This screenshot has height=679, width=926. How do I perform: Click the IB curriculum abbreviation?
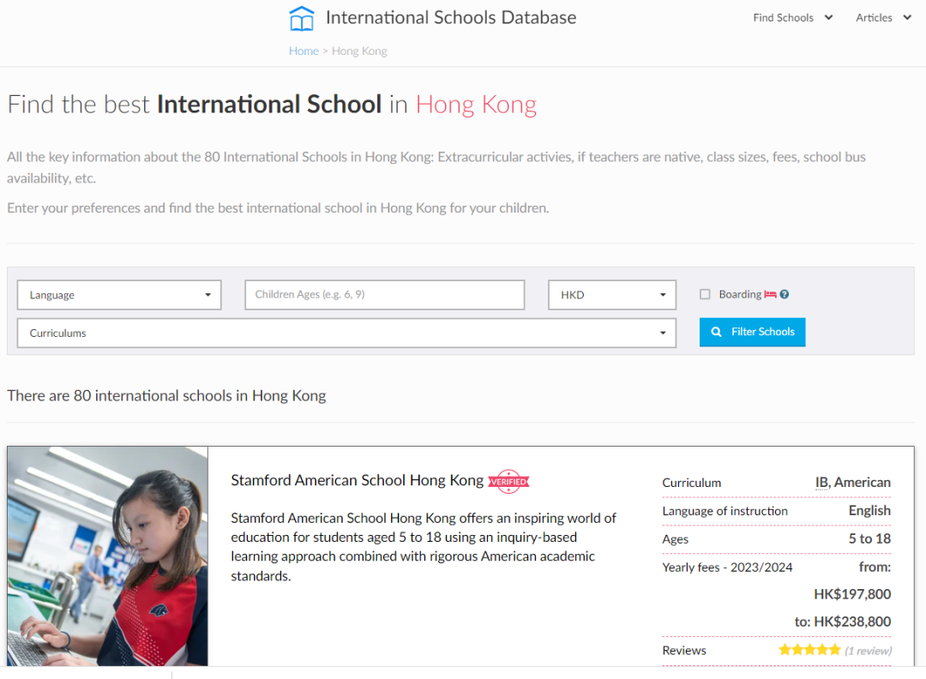[x=822, y=483]
